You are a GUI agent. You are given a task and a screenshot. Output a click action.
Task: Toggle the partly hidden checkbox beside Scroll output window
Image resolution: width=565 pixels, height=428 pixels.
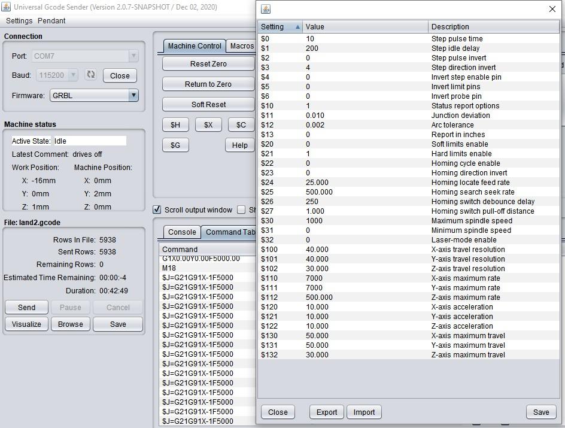241,210
